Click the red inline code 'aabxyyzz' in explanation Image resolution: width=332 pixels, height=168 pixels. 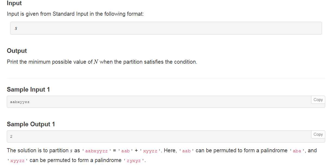coord(96,151)
